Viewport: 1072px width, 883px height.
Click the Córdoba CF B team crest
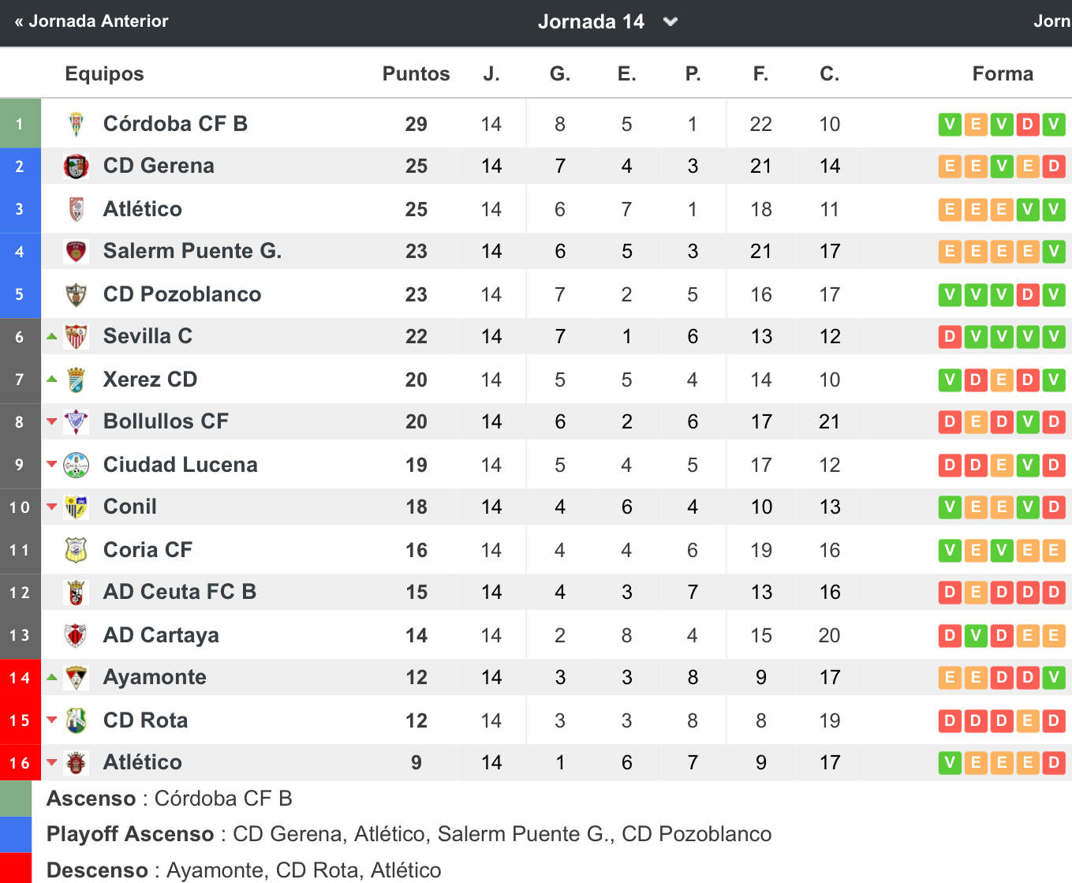[x=76, y=124]
